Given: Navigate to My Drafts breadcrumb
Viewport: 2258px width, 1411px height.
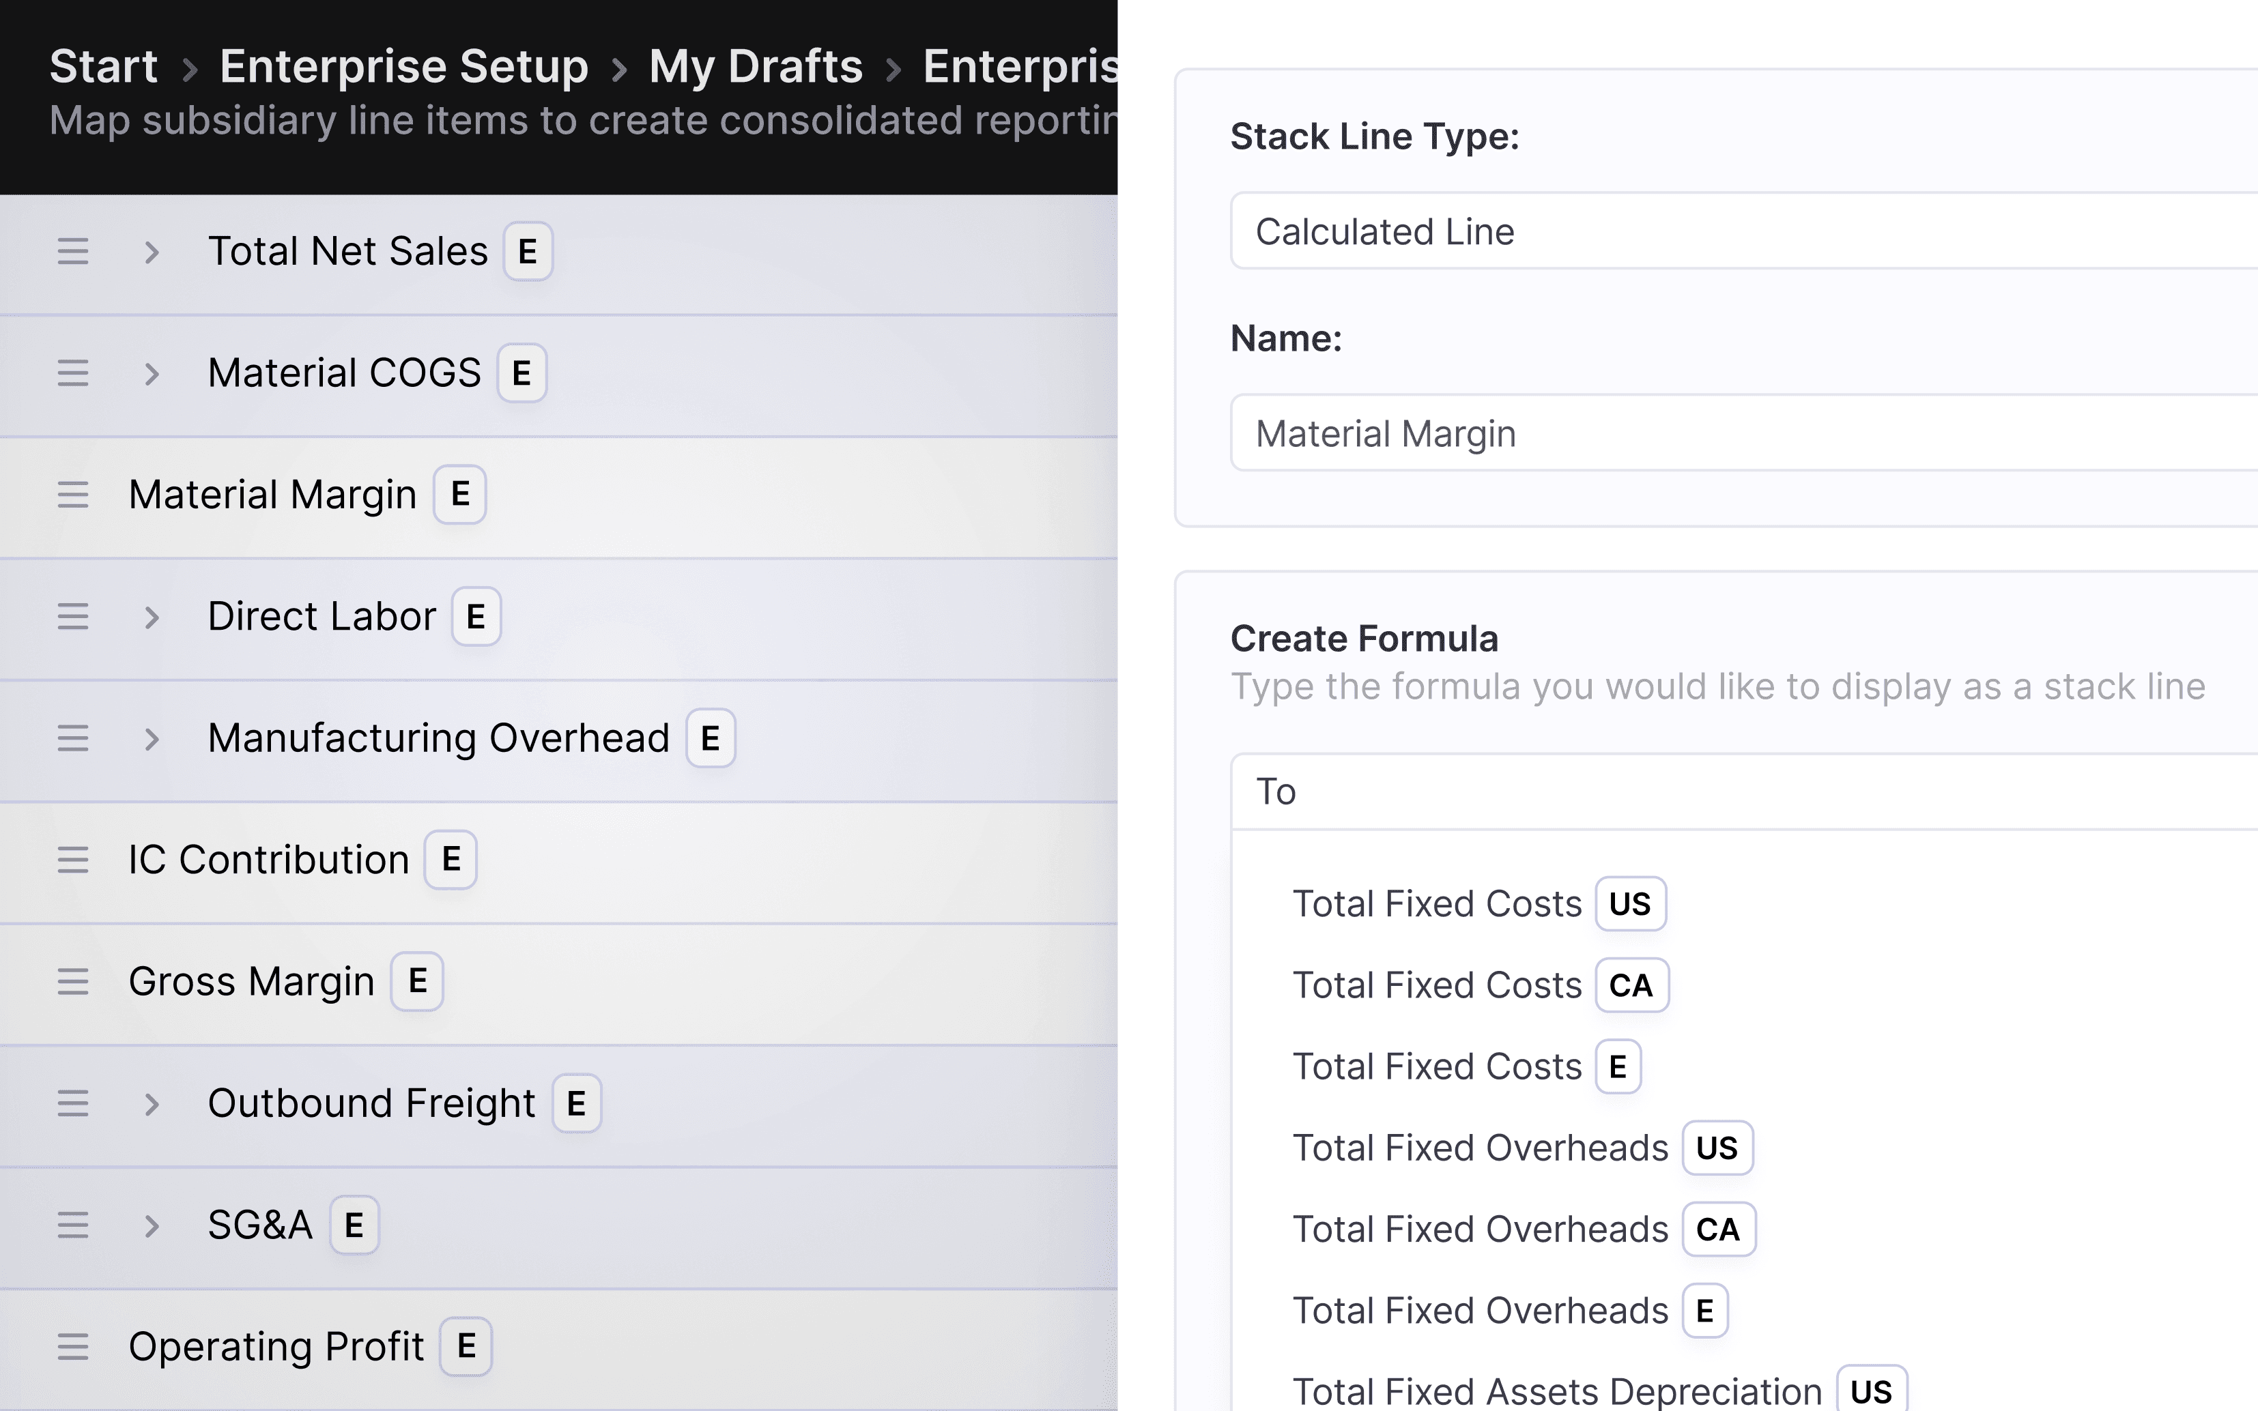Looking at the screenshot, I should [755, 66].
